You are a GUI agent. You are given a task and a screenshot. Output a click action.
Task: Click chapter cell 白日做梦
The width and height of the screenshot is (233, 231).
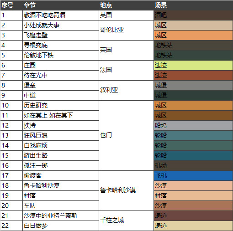[61, 226]
